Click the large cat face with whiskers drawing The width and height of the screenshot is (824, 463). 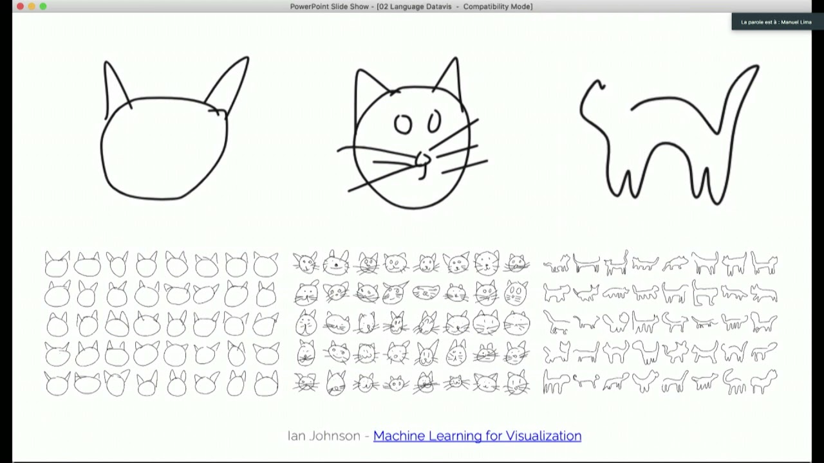412,133
